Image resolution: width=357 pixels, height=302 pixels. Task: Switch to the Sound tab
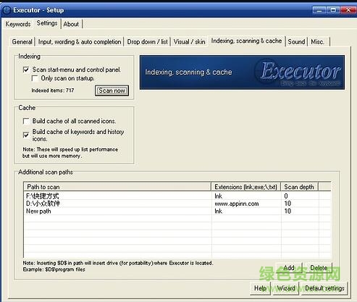296,42
